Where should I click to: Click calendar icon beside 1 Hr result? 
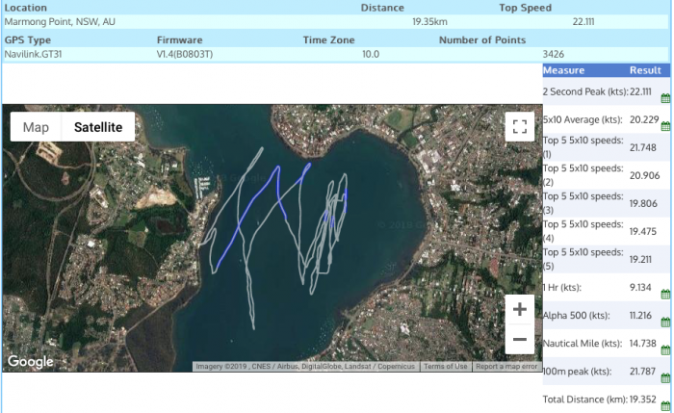[665, 293]
